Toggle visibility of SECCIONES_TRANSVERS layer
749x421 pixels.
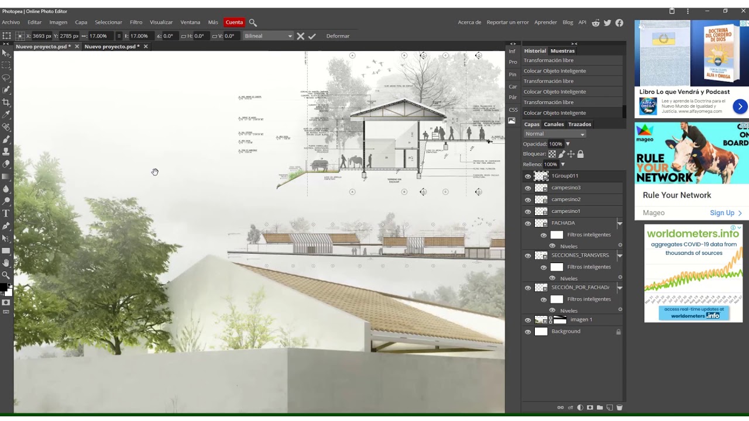[x=528, y=256]
